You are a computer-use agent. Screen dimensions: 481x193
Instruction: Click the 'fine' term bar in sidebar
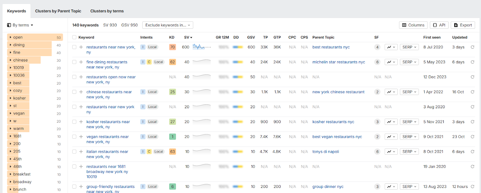pyautogui.click(x=29, y=52)
